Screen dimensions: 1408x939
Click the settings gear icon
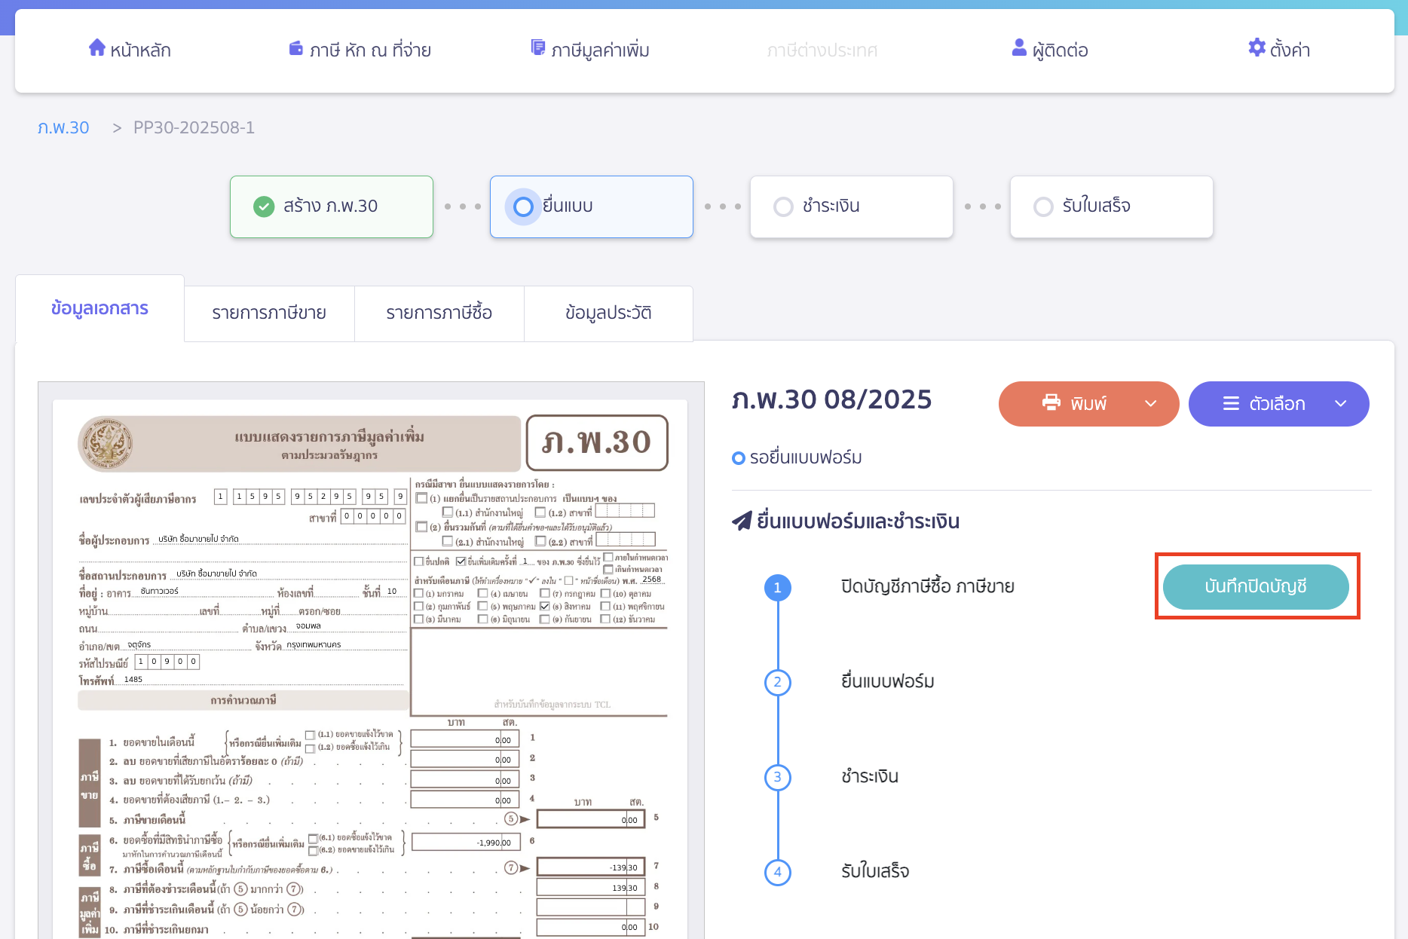click(x=1256, y=48)
